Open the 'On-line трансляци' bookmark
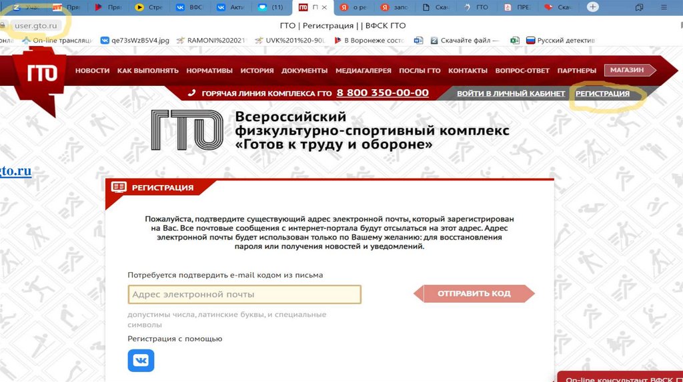Screen dimensions: 683x382 tap(57, 41)
